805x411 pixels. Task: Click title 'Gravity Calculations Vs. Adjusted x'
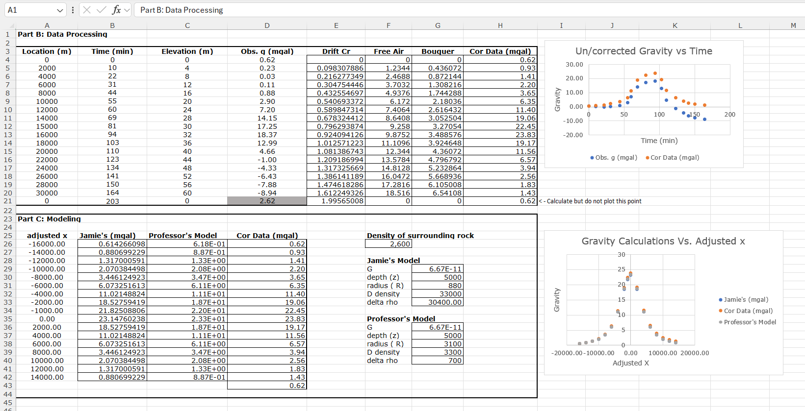(663, 241)
